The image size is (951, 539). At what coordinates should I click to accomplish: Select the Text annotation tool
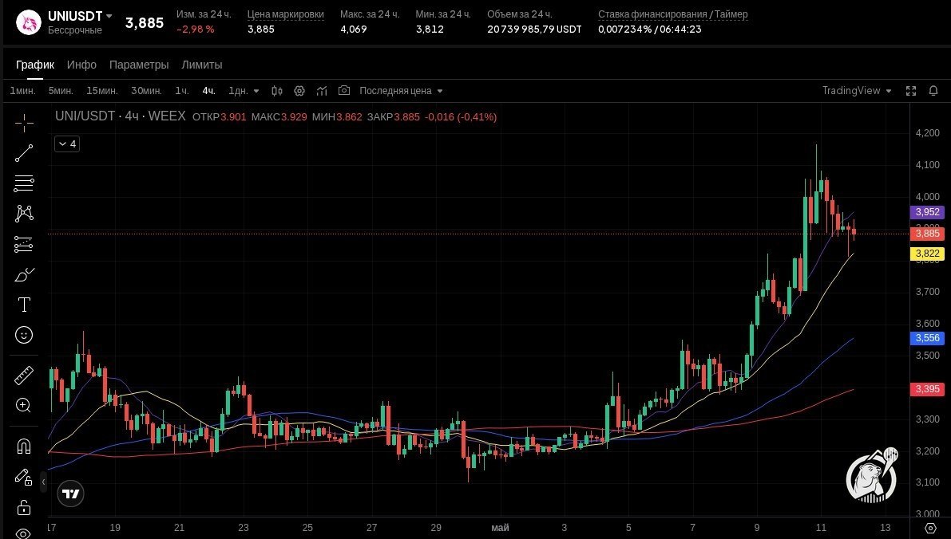coord(24,305)
